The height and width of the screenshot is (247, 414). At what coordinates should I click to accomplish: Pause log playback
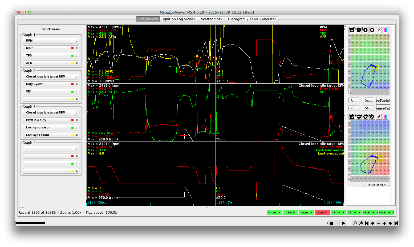(338, 223)
